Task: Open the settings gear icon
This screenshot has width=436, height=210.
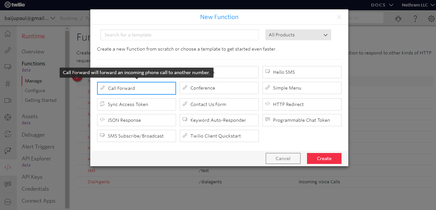Action: (x=431, y=19)
